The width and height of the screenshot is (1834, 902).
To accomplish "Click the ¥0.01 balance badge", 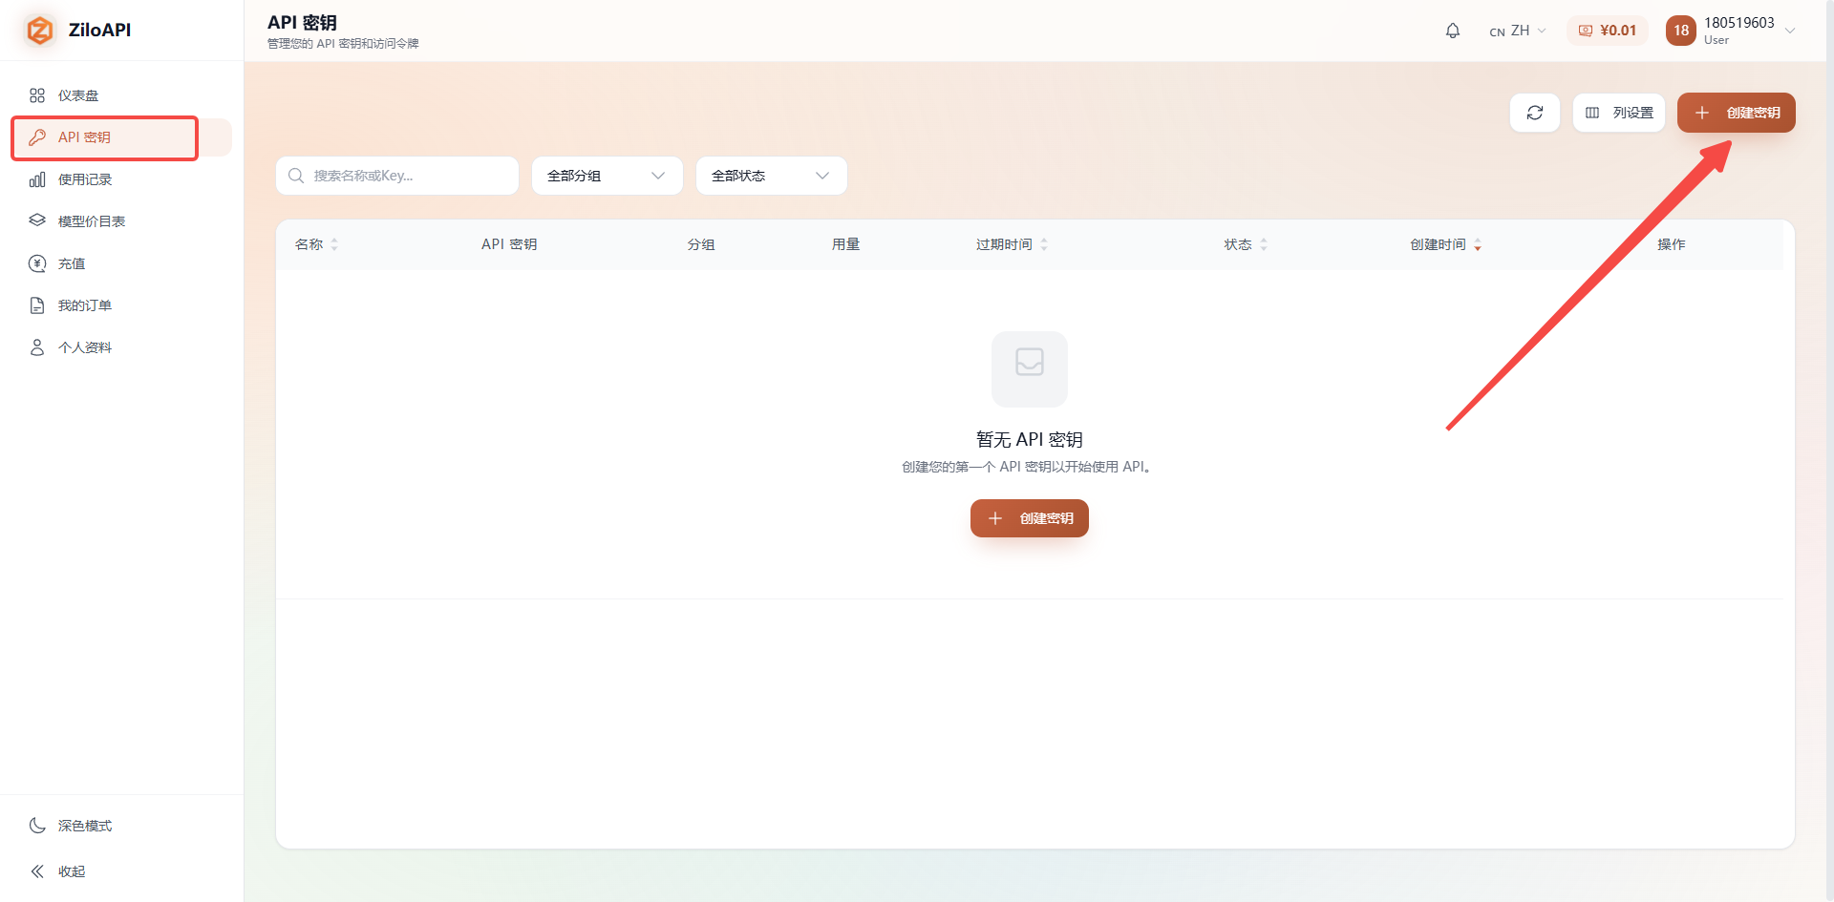I will coord(1608,31).
